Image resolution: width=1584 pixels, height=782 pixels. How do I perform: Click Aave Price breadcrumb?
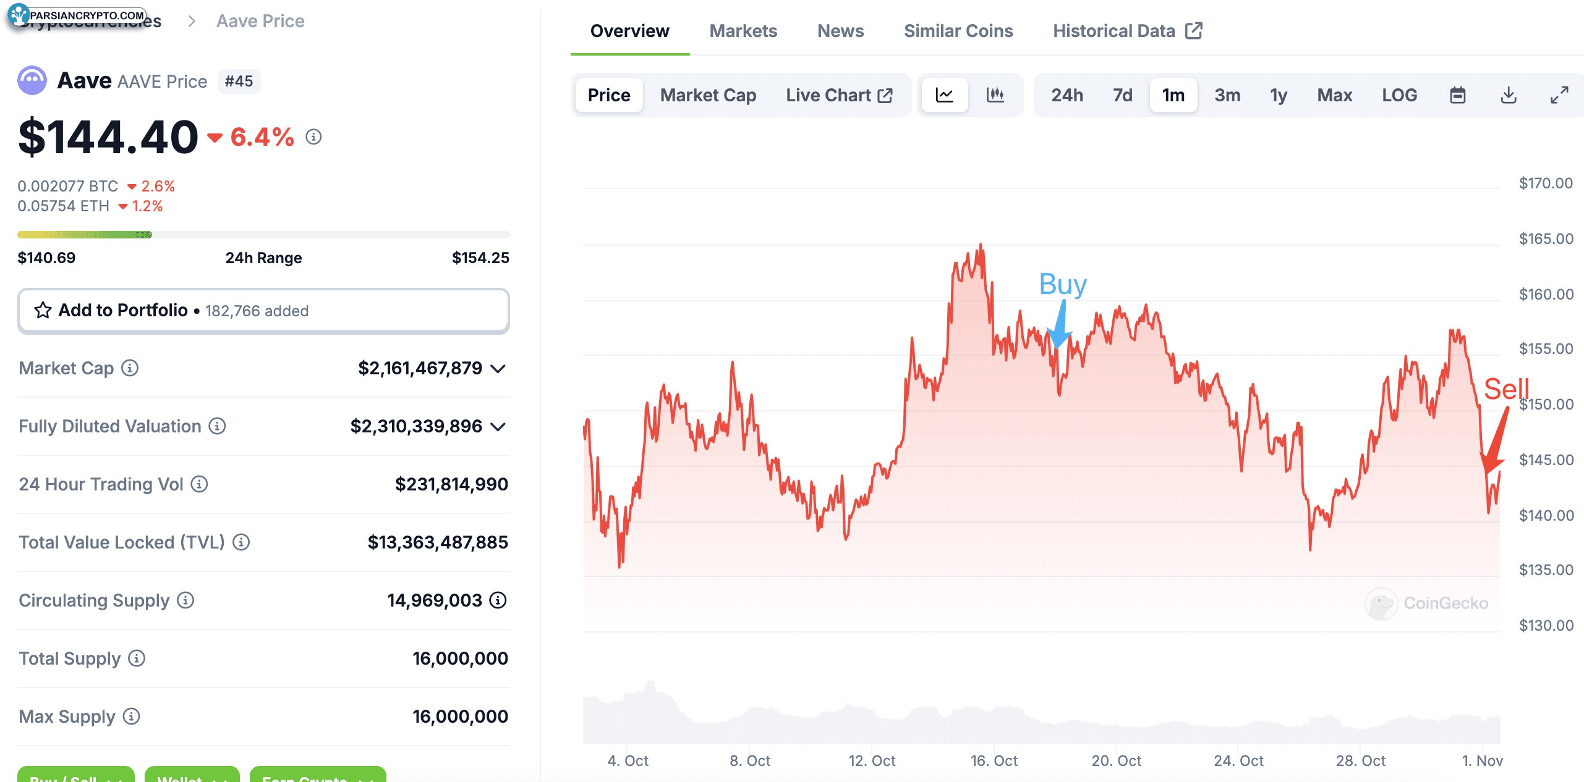coord(260,21)
